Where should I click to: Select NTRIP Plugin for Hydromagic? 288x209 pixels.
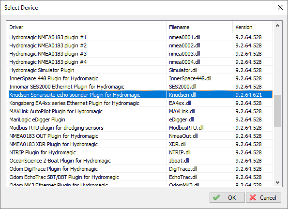(x=141, y=152)
